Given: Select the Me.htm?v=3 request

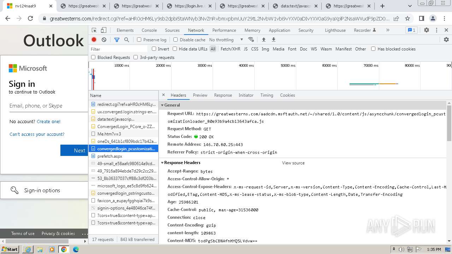Looking at the screenshot, I should (x=123, y=134).
